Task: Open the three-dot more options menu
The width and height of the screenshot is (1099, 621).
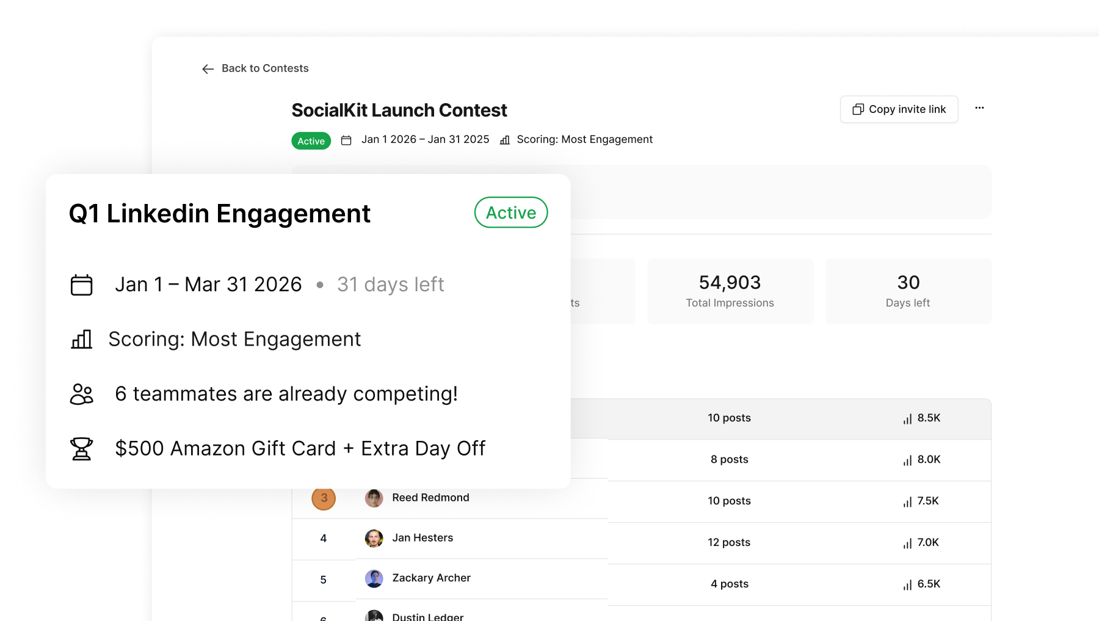Action: tap(979, 108)
